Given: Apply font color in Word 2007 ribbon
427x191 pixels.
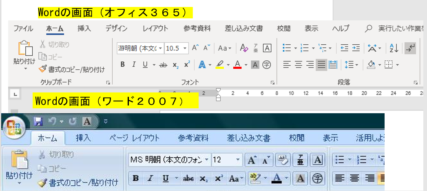Looking at the screenshot, I should 277,178.
